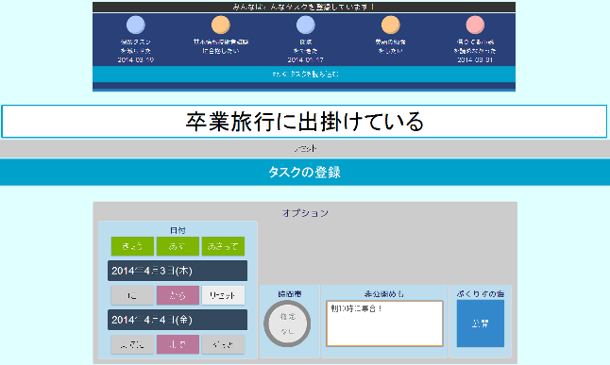Click the orange circle above 'に合格したい' task

221,25
